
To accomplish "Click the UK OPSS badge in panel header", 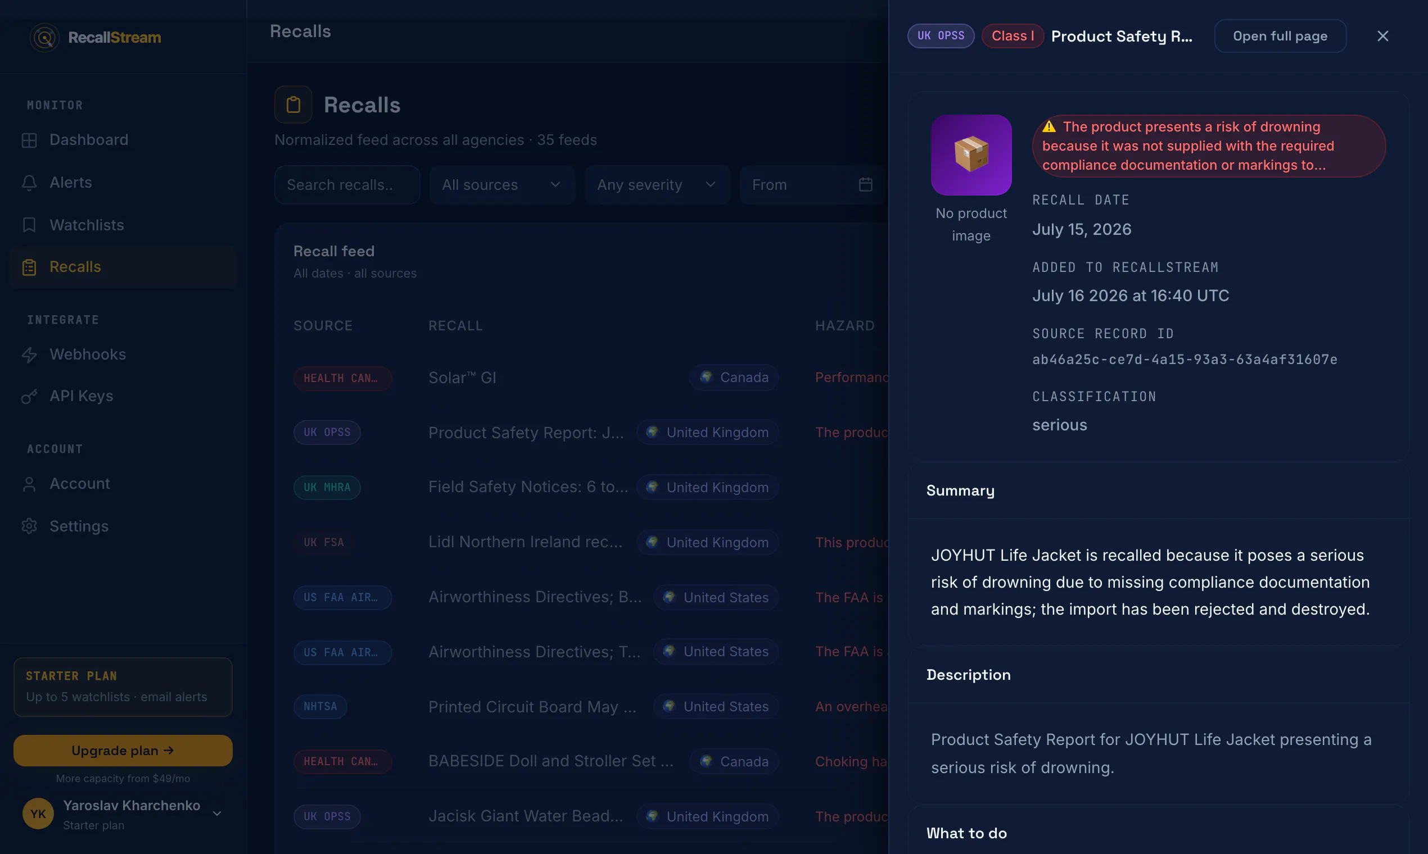I will pos(941,37).
